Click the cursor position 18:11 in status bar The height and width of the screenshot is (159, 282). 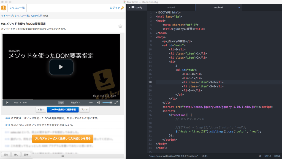tap(205, 156)
